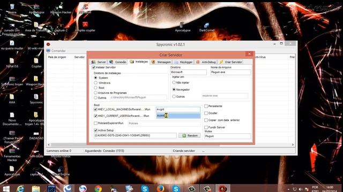Open the Cheat Engine desktop shortcut
Image resolution: width=343 pixels, height=192 pixels.
click(61, 171)
